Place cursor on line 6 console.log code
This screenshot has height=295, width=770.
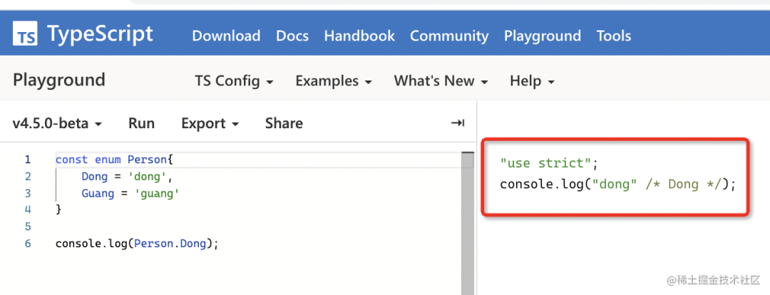click(136, 244)
